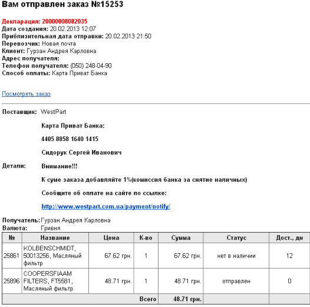310x307 pixels.
Task: Click the COOPERSFIAAM FILTERS item name
Action: 48,281
